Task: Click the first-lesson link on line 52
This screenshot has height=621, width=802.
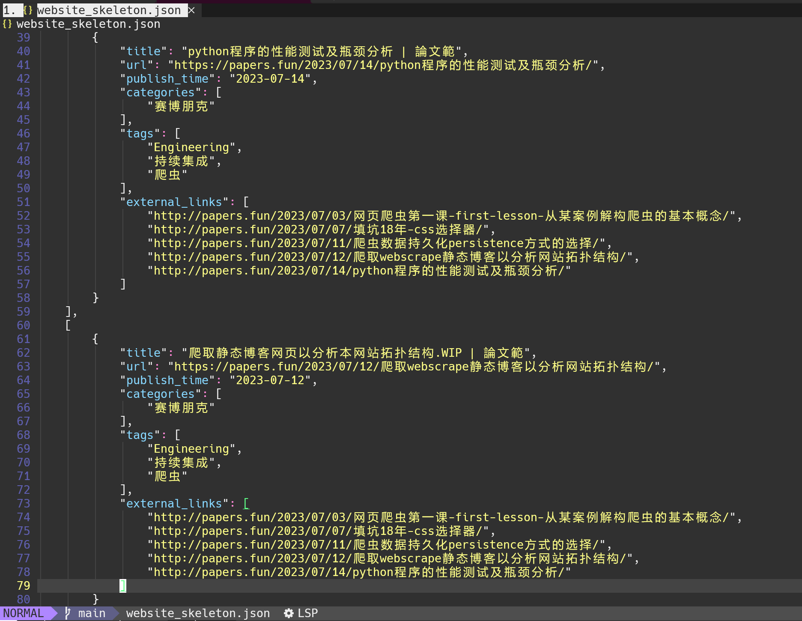Action: tap(441, 216)
